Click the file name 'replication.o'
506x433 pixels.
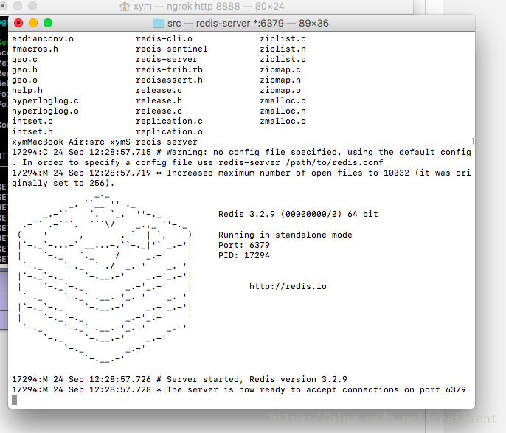click(x=170, y=131)
